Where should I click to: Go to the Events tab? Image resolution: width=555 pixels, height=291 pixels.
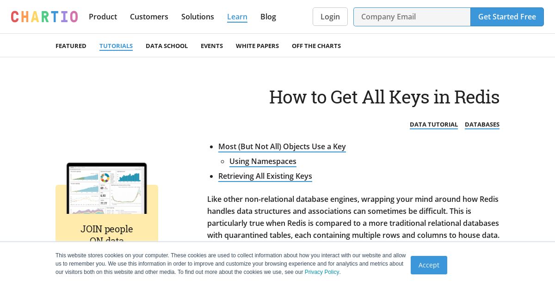pos(212,46)
